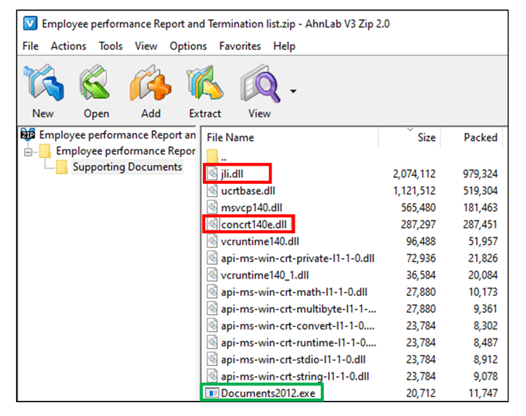Open the View button dropdown arrow
Screen dimensions: 526x416
293,91
